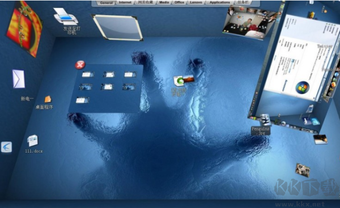The image size is (340, 208).
Task: Switch to the General tab
Action: (x=107, y=3)
